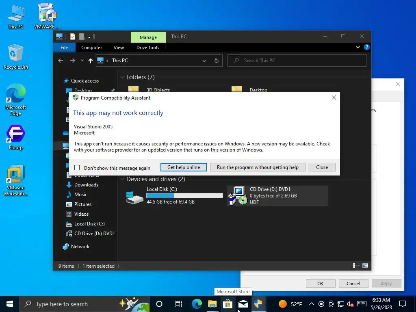Select This PC desktop icon

click(x=16, y=17)
